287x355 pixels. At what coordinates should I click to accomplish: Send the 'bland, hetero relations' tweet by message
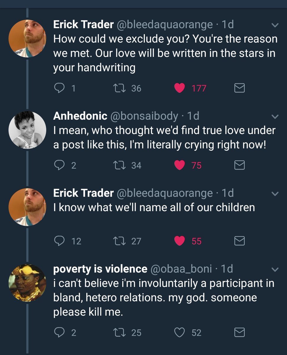(239, 333)
